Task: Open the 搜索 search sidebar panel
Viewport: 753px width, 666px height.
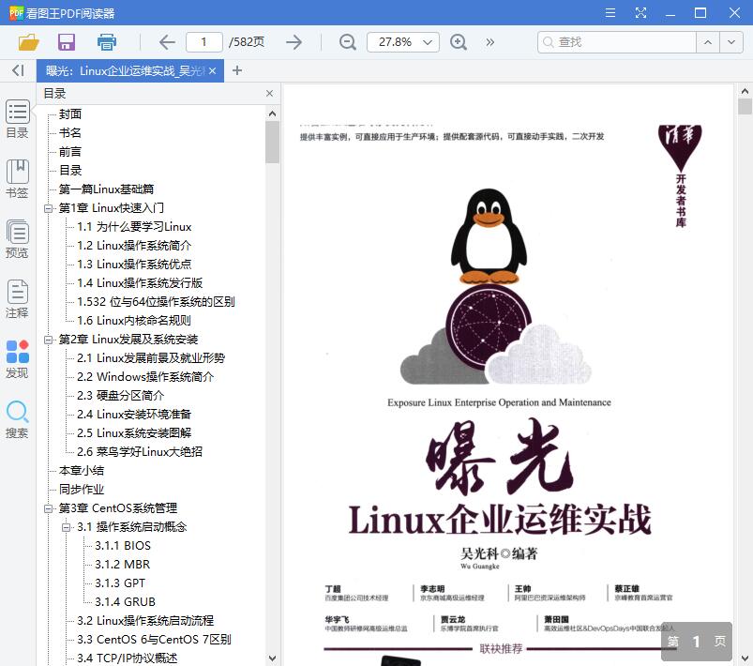Action: coord(17,419)
